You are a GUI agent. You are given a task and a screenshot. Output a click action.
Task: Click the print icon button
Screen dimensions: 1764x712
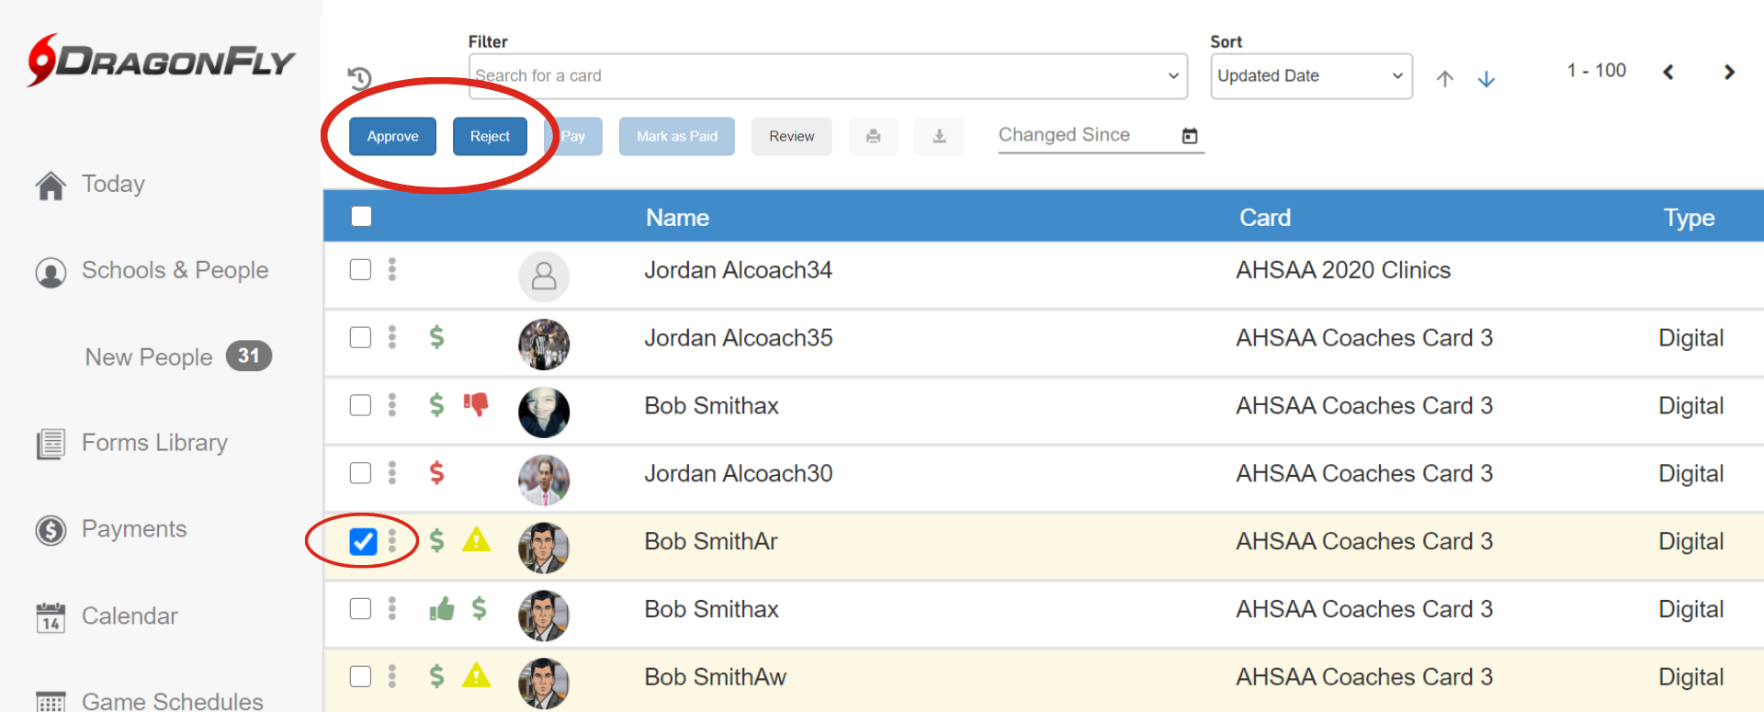point(873,136)
